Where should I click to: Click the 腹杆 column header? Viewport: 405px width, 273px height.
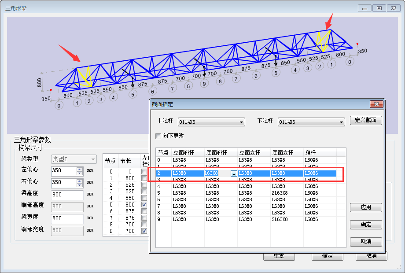[310, 152]
